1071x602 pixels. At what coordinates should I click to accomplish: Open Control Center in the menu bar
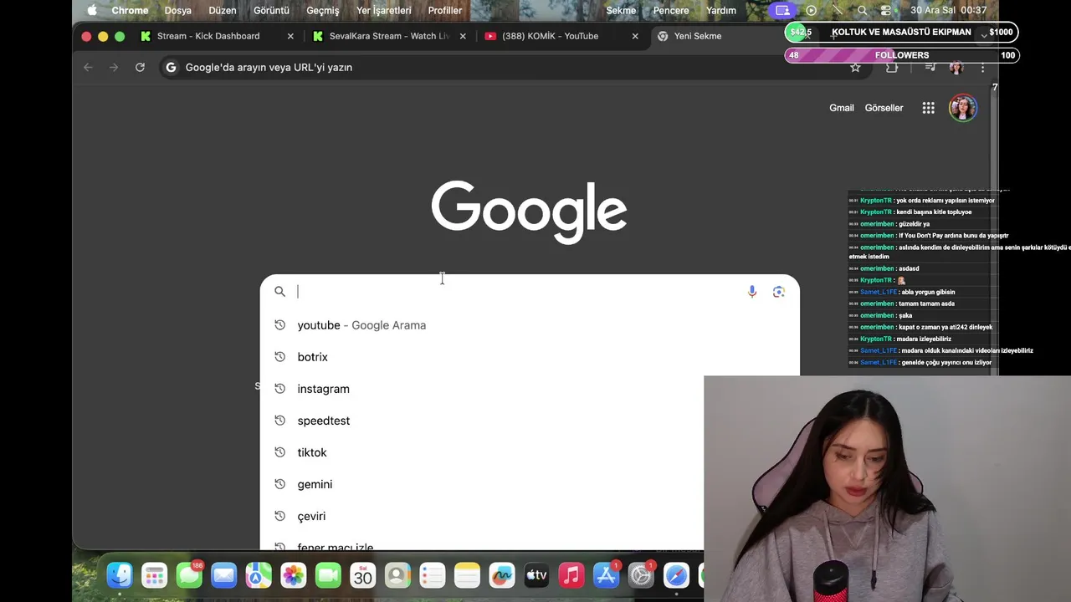886,10
